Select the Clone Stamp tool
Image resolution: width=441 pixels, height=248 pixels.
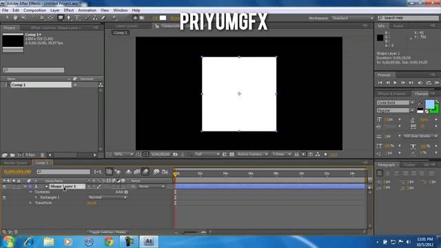pyautogui.click(x=95, y=18)
